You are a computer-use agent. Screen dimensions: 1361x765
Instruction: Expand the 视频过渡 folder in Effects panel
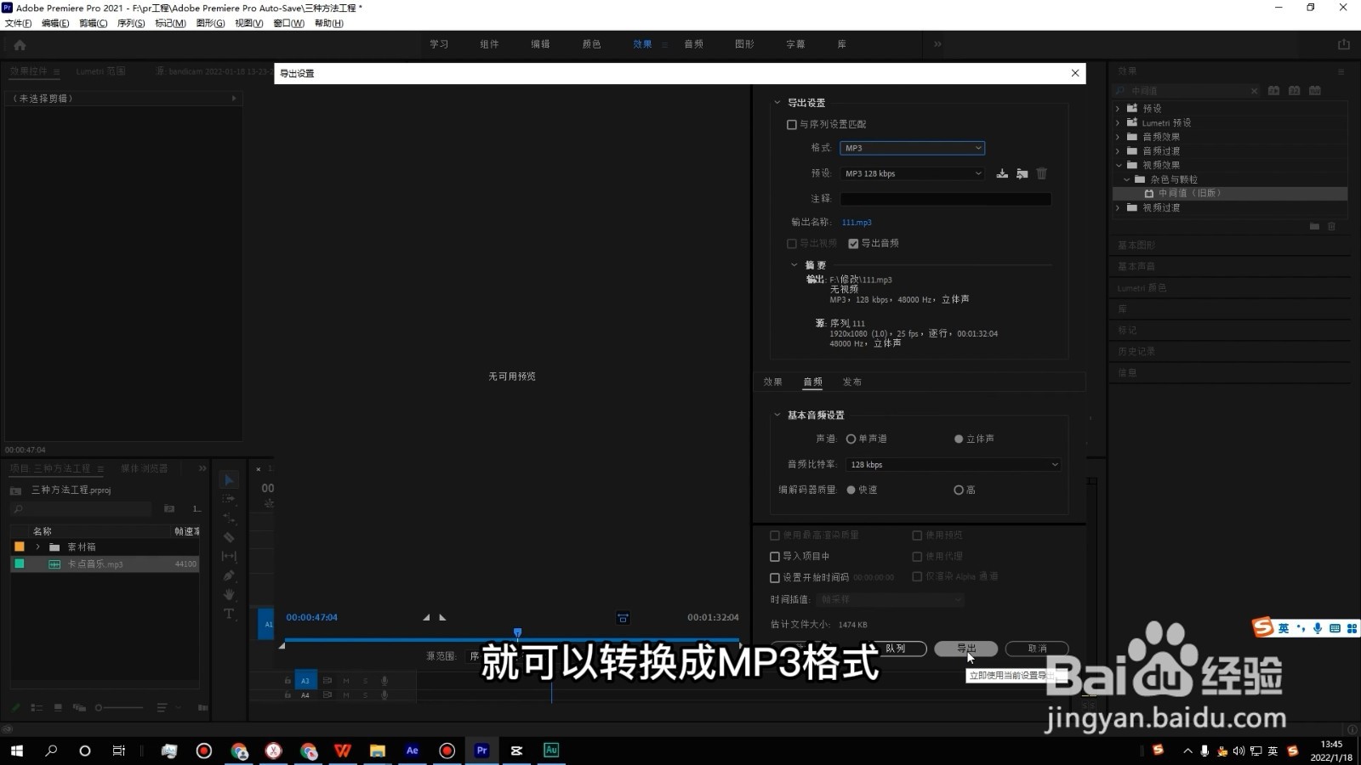click(x=1118, y=207)
